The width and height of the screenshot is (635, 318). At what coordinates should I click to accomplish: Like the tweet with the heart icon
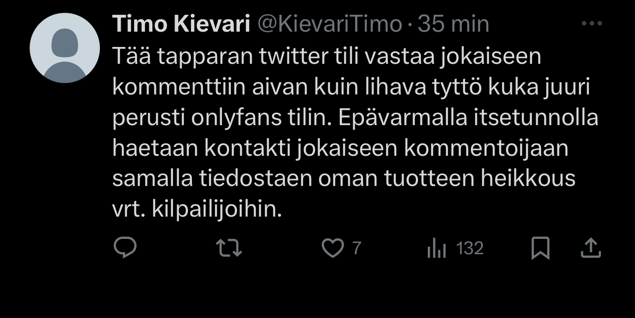click(332, 248)
